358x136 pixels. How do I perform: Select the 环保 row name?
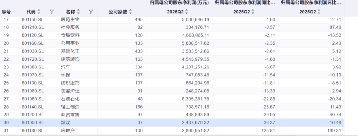66,75
